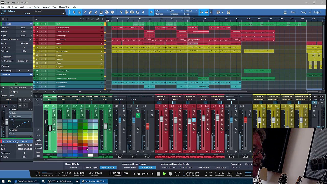Start playback with the green Play button
The image size is (327, 184).
(164, 174)
